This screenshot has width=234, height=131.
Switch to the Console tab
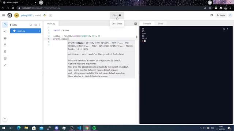click(x=147, y=24)
